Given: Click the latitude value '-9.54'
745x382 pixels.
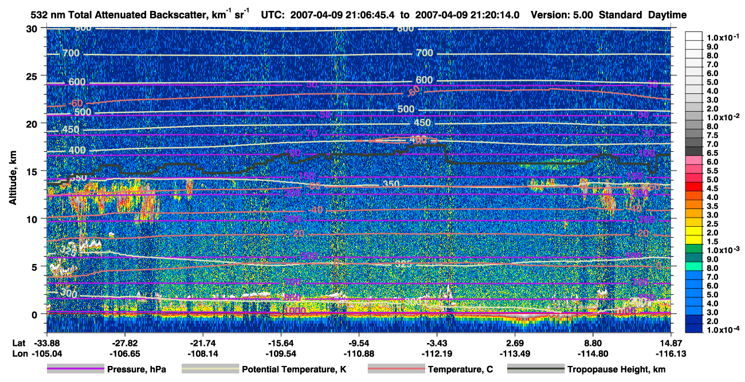Looking at the screenshot, I should coord(359,343).
